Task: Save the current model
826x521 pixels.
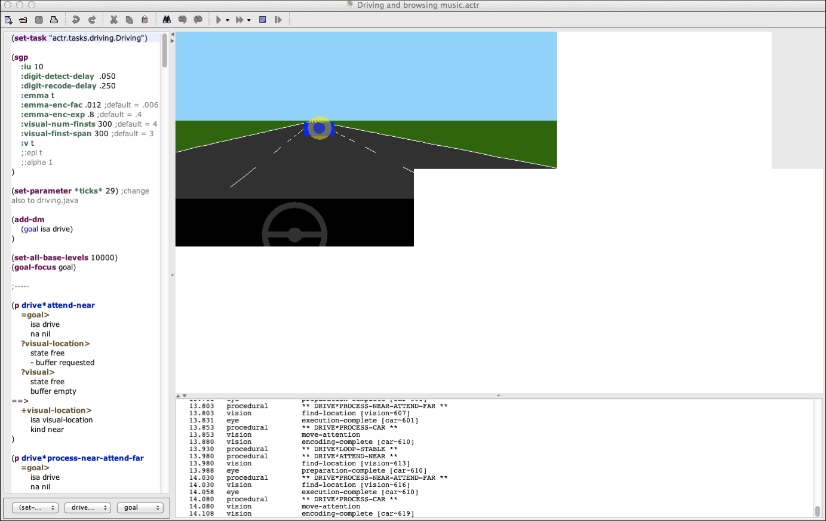Action: pos(39,20)
